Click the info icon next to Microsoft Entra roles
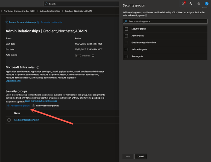211x162 pixels. [38, 67]
